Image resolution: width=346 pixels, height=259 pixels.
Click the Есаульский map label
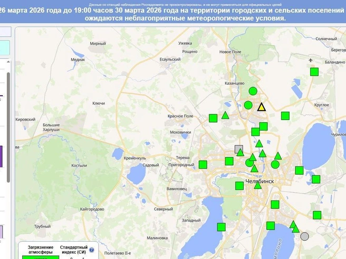[170, 59]
